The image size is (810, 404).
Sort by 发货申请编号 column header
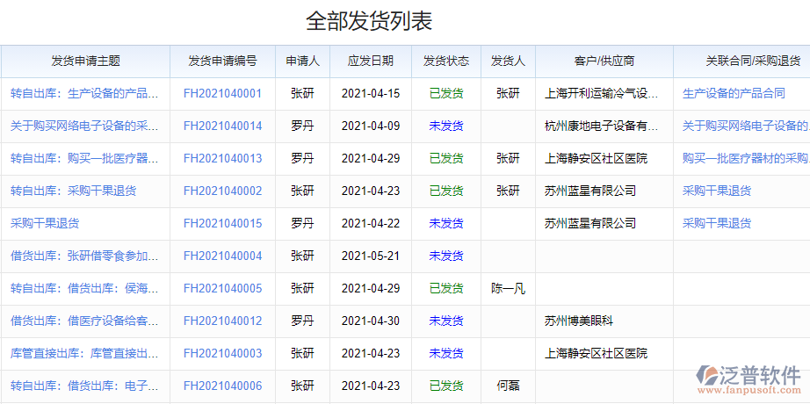[222, 61]
